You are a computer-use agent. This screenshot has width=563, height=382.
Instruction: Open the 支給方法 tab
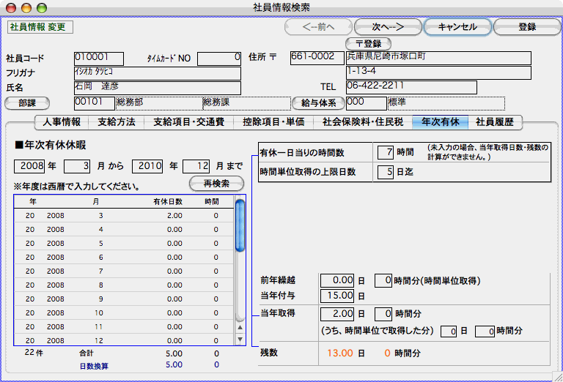click(116, 122)
